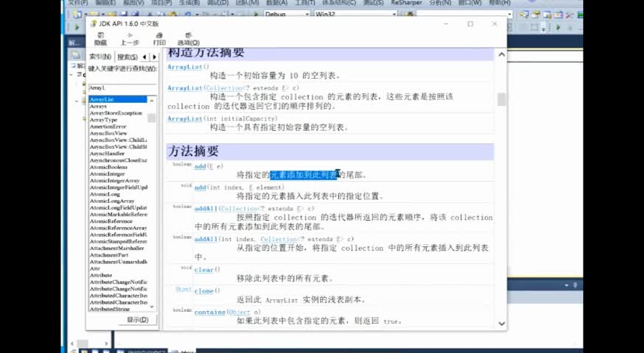The image size is (644, 353).
Task: Select AsyncHandler in the index list
Action: tap(107, 154)
